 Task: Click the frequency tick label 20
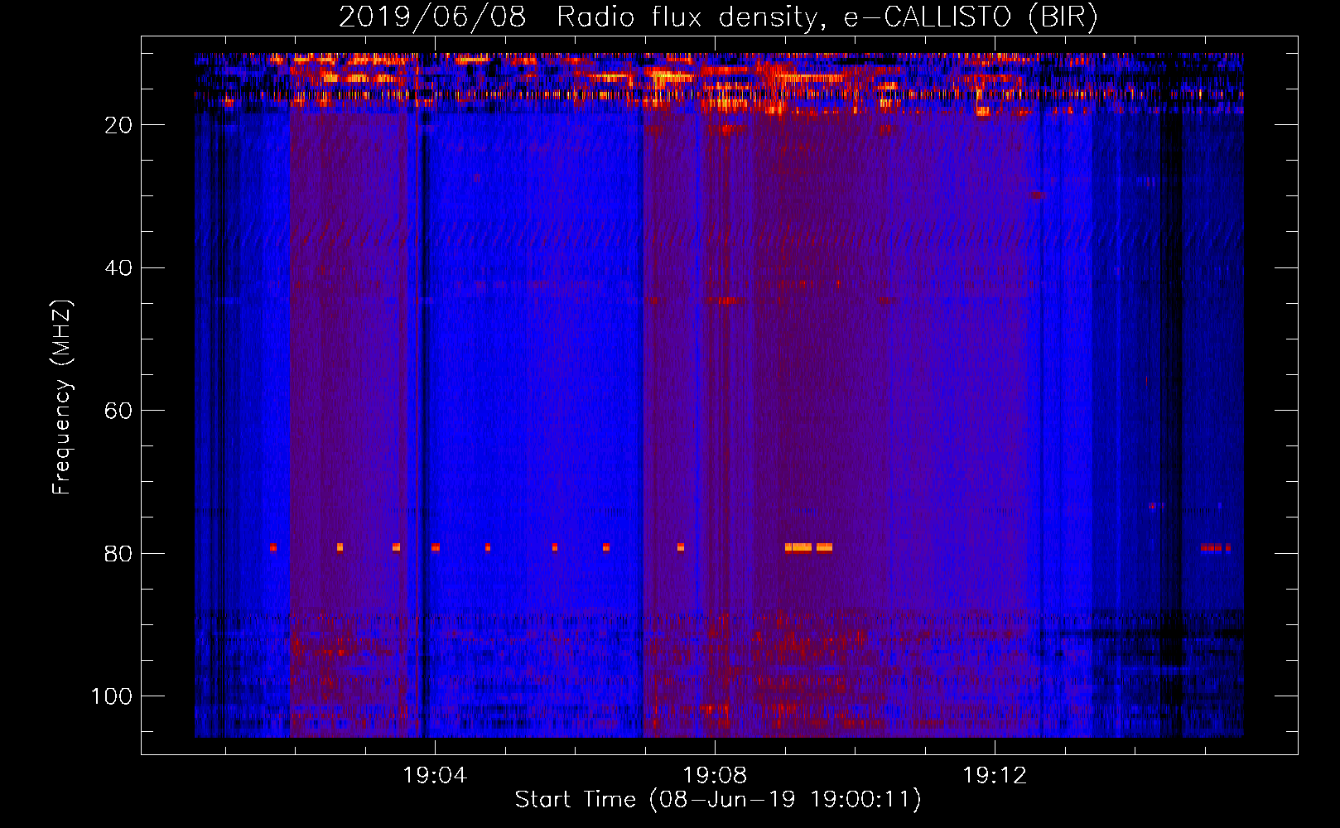(x=118, y=125)
